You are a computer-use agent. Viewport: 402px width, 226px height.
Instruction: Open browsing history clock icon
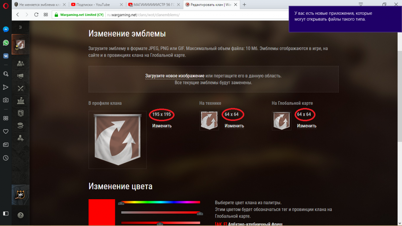tap(6, 158)
